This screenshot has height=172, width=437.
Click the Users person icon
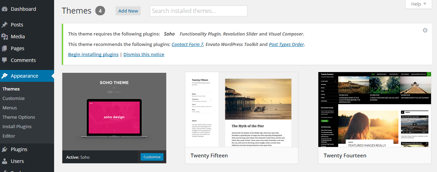point(5,161)
